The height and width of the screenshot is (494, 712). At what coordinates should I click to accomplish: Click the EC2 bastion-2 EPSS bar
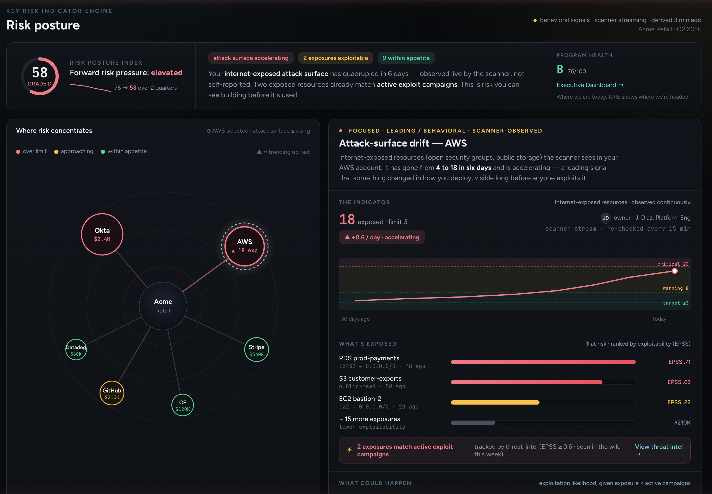click(543, 402)
